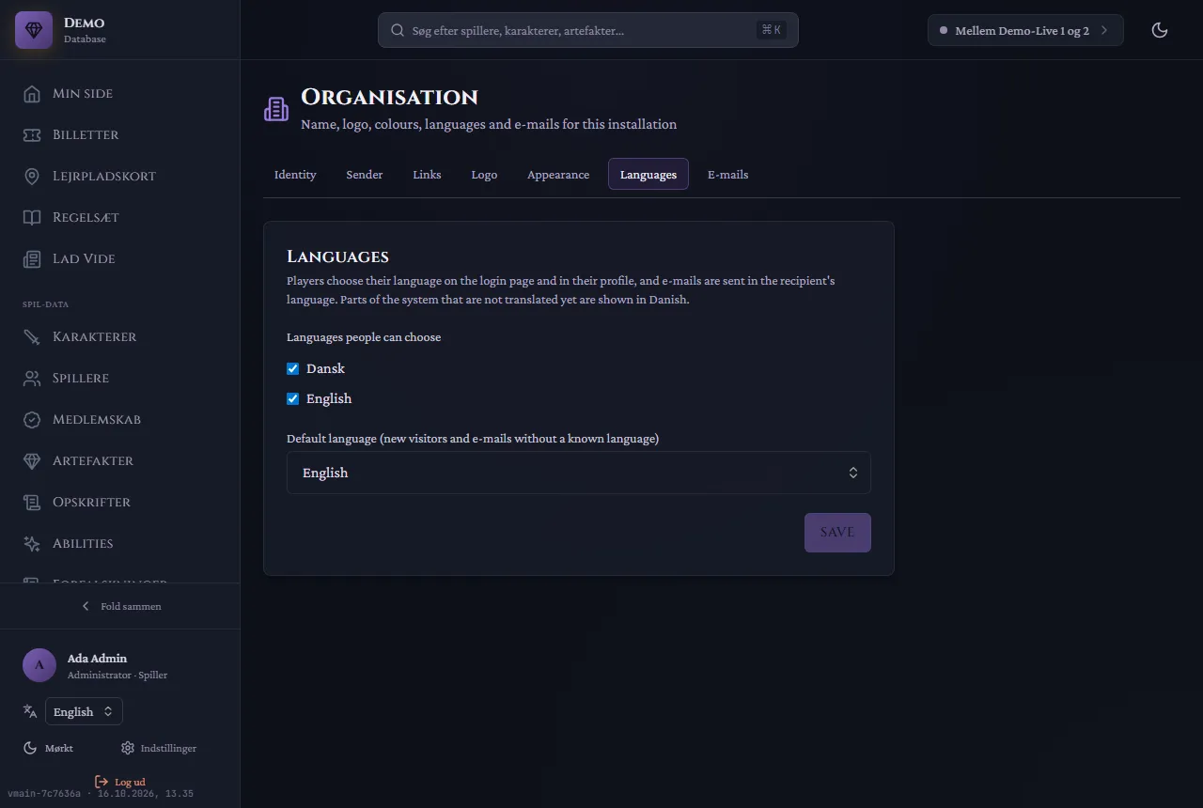Open the E-mails tab
Image resolution: width=1203 pixels, height=808 pixels.
pyautogui.click(x=728, y=174)
